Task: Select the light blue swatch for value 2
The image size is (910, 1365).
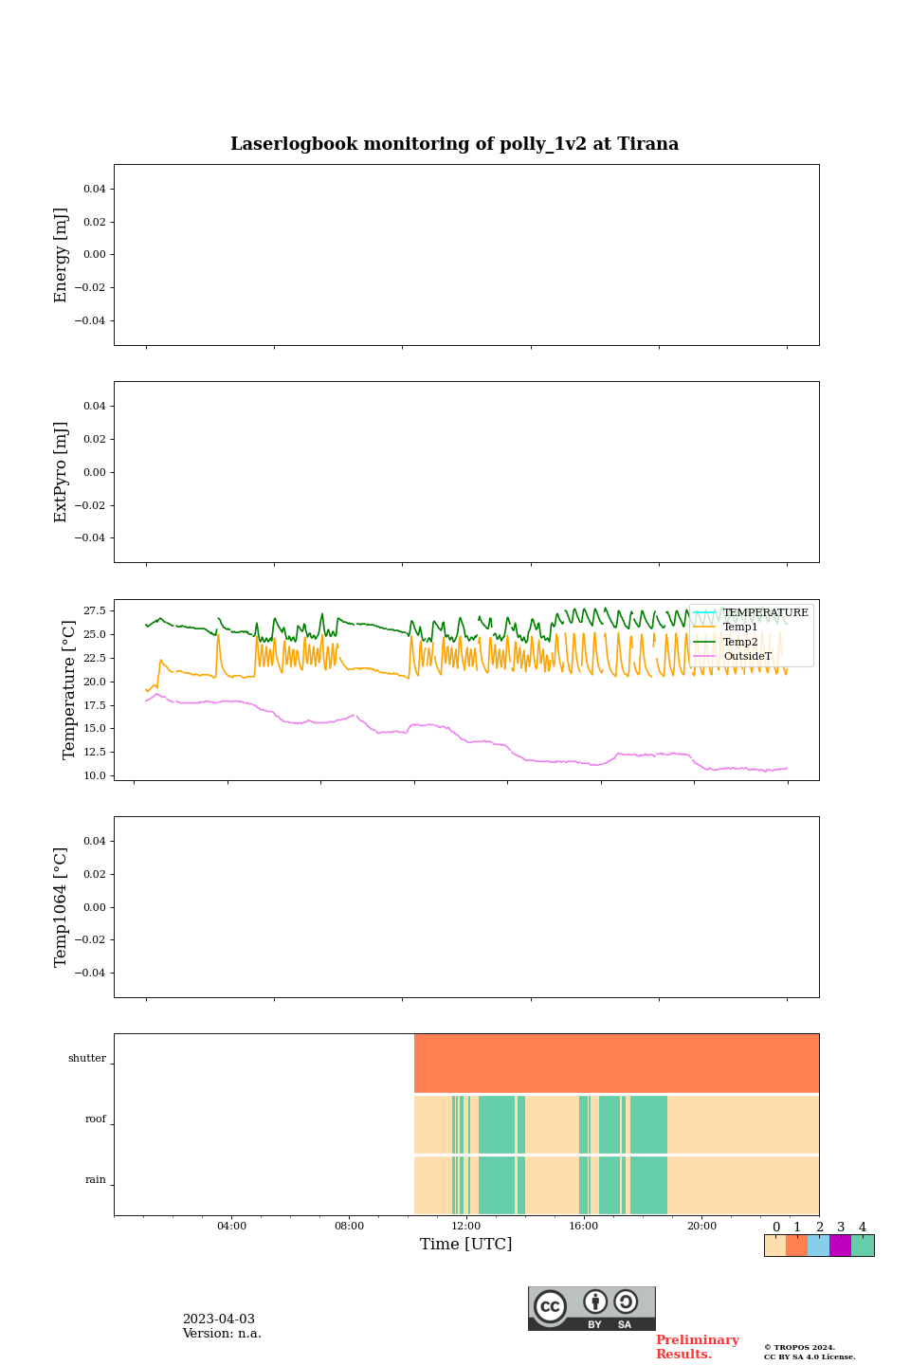Action: [x=818, y=1246]
